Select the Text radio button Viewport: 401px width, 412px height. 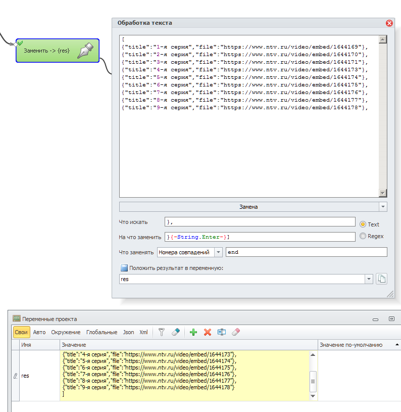click(363, 224)
